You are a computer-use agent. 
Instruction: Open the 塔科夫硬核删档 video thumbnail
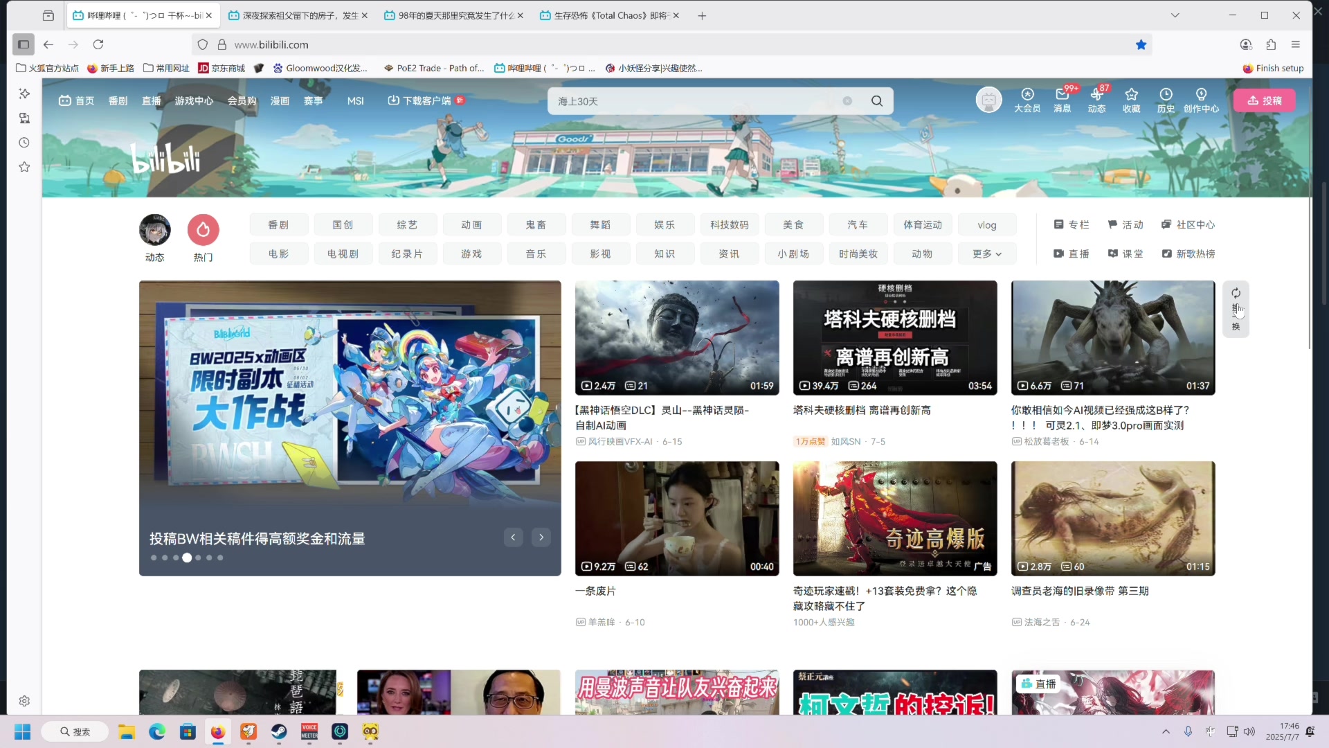pos(895,338)
